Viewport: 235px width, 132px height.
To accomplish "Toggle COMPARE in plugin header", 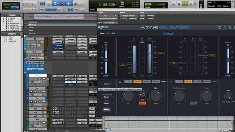I will pos(133,19).
